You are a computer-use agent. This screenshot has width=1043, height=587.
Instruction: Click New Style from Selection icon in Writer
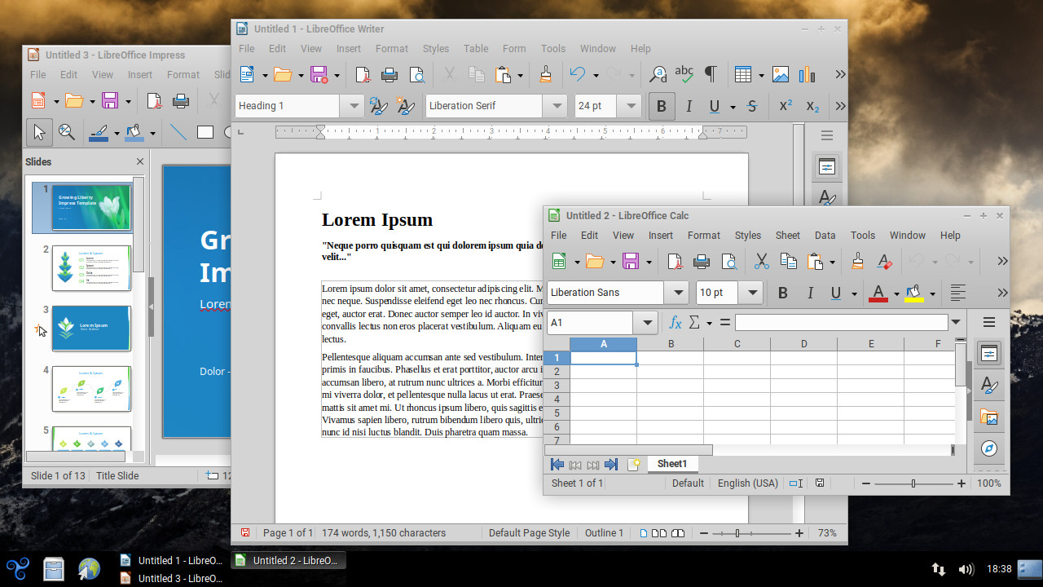(x=405, y=106)
